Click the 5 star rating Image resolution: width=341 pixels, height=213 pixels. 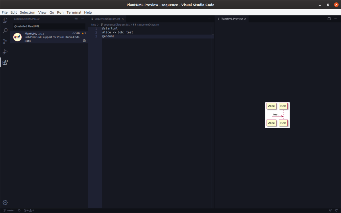(84, 33)
